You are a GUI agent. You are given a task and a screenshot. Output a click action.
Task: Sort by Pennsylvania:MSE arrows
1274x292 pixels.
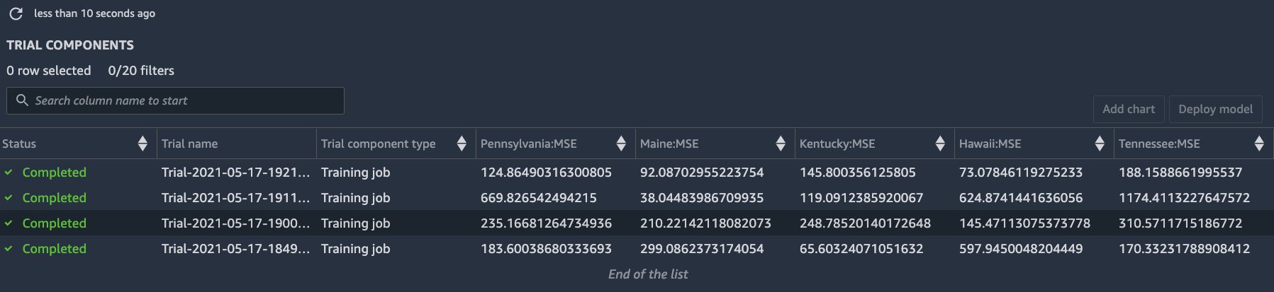[x=621, y=144]
